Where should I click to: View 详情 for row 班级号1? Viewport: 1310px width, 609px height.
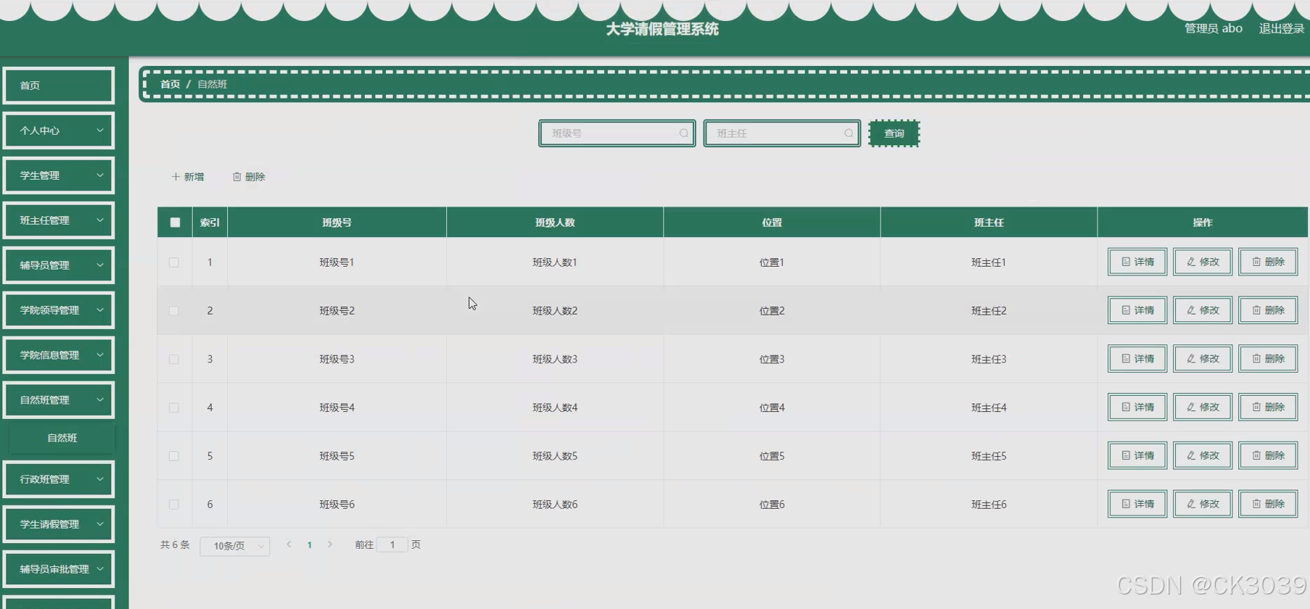coord(1137,262)
